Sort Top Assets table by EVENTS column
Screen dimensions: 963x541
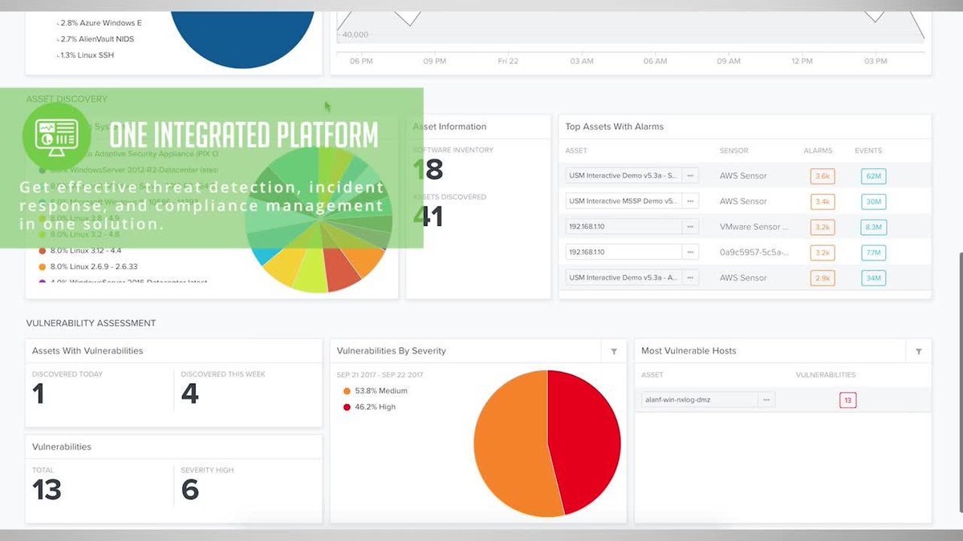click(x=868, y=151)
